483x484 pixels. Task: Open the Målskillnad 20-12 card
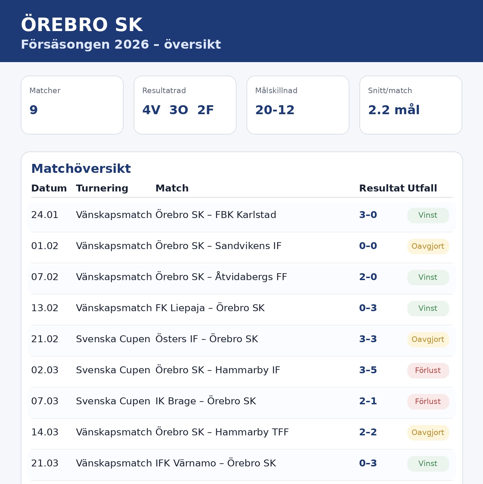tap(298, 105)
